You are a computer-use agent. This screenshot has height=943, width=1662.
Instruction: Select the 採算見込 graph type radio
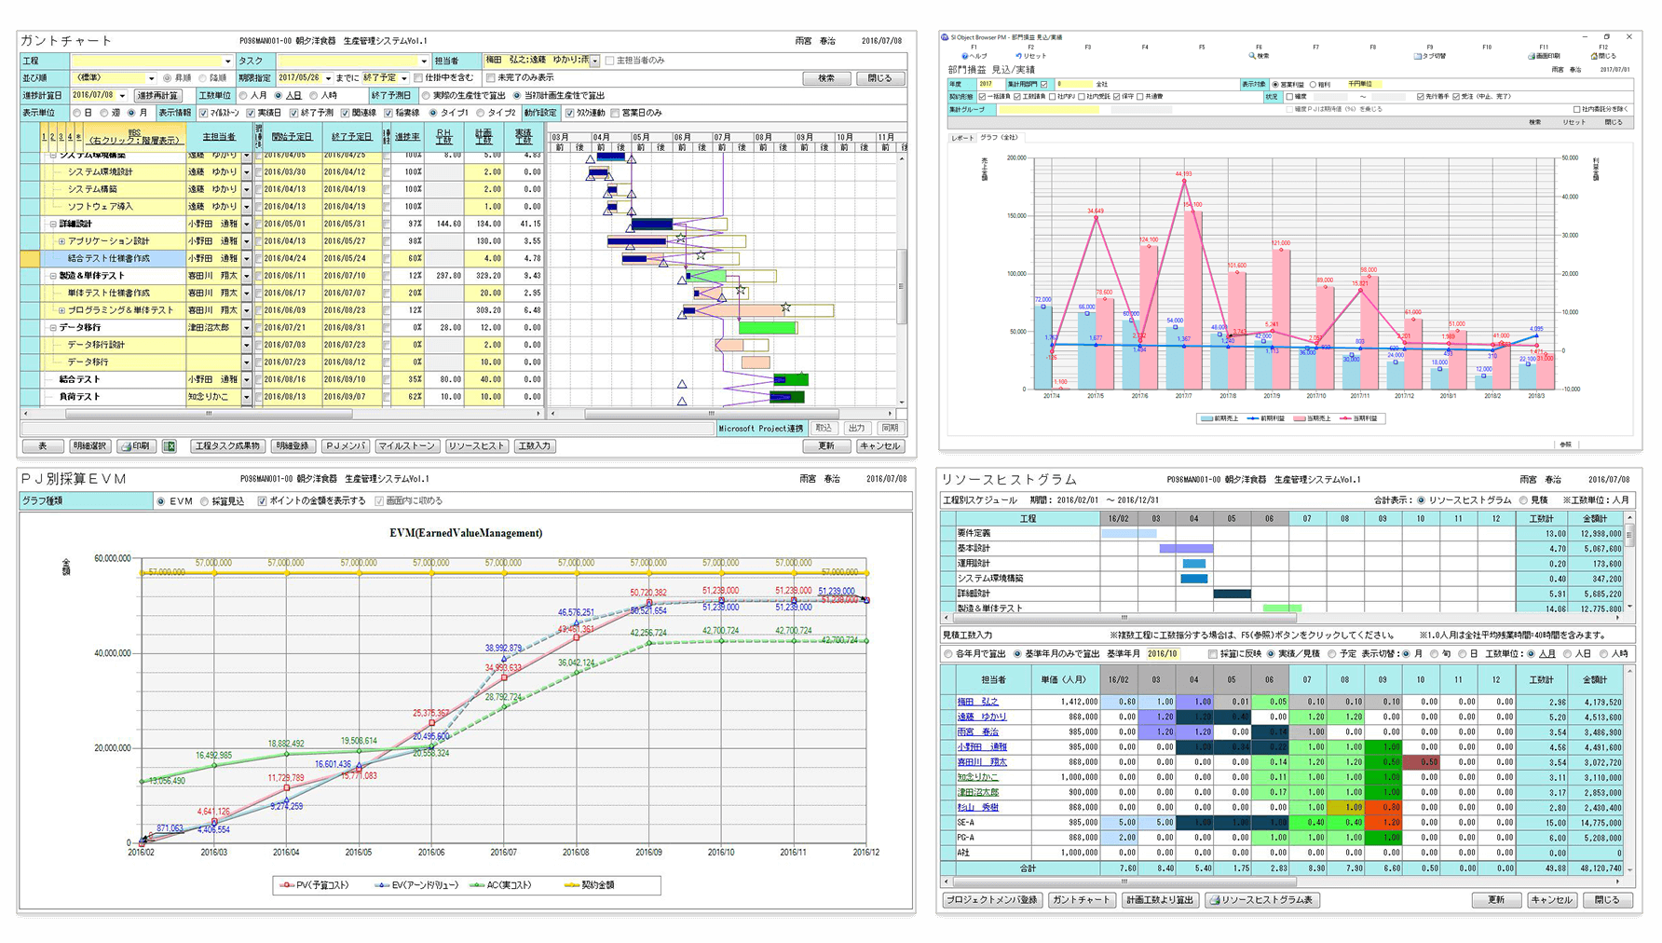[x=204, y=501]
